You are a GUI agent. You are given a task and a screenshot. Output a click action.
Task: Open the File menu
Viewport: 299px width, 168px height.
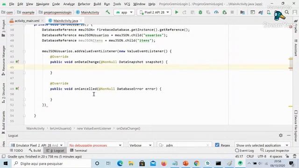(12, 4)
